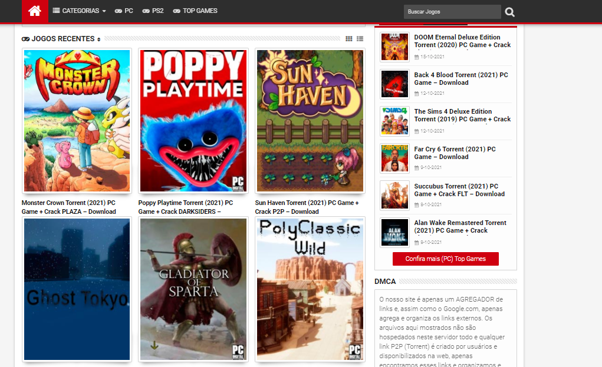602x367 pixels.
Task: Click the Succubus sidebar thumbnail
Action: (x=394, y=195)
